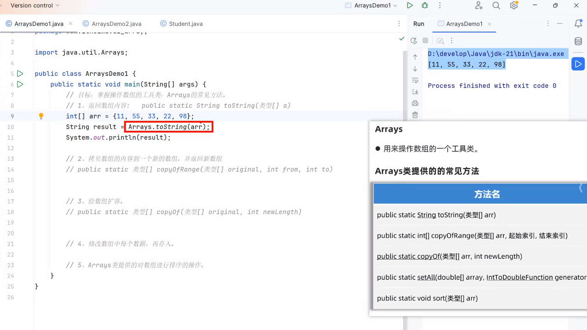587x330 pixels.
Task: Click run gutter icon beside main method
Action: 20,84
